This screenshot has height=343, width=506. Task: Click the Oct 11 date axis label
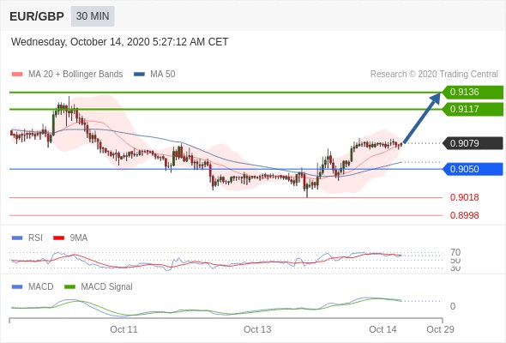click(x=123, y=329)
